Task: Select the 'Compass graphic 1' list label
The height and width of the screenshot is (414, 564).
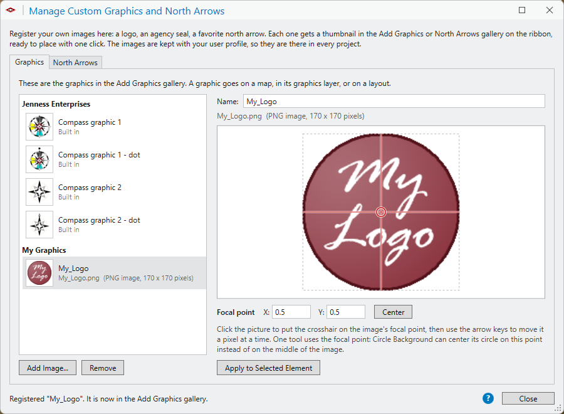Action: pyautogui.click(x=90, y=122)
